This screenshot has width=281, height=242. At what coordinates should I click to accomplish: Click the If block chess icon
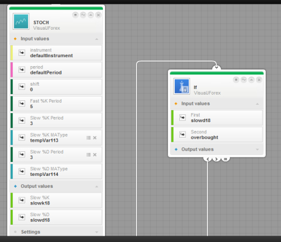coord(182,86)
